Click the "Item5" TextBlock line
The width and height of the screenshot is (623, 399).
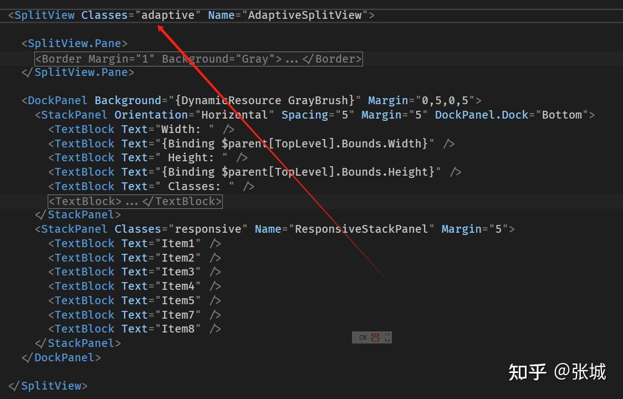point(135,300)
